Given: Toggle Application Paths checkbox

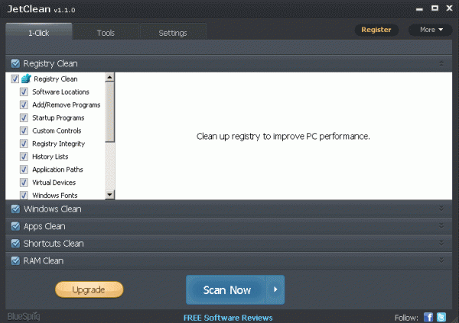Looking at the screenshot, I should pos(24,170).
